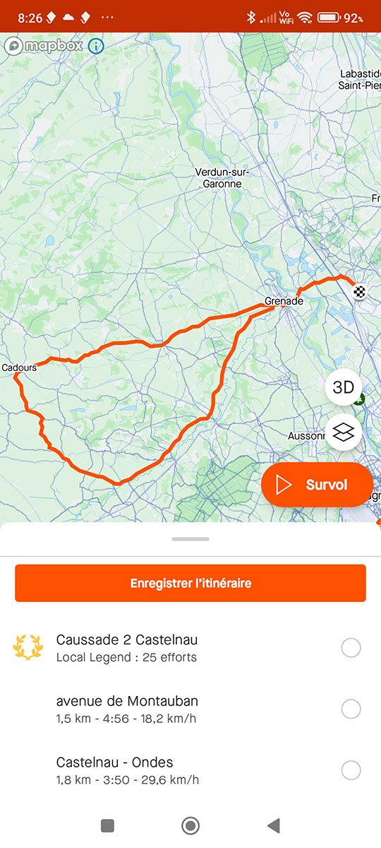
Task: Tap the Android home button
Action: coord(190,825)
